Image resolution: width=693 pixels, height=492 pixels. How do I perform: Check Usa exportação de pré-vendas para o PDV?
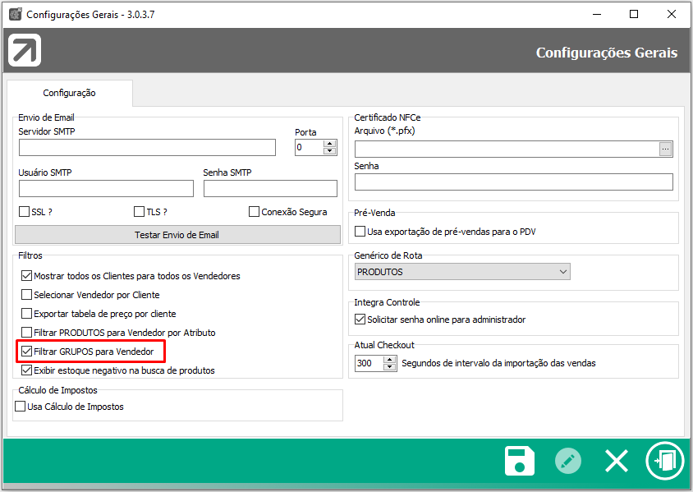click(360, 232)
